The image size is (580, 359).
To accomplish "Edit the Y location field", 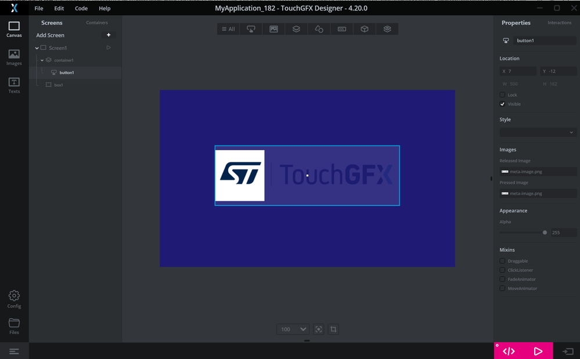I will click(558, 71).
